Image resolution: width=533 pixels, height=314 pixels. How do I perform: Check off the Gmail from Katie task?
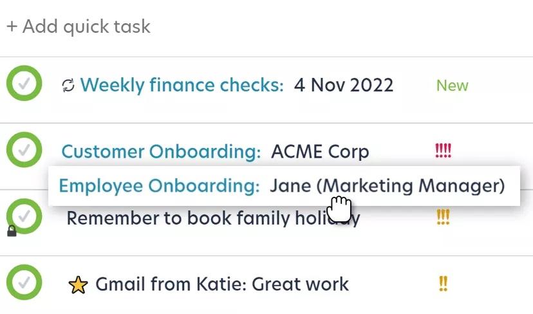coord(24,282)
